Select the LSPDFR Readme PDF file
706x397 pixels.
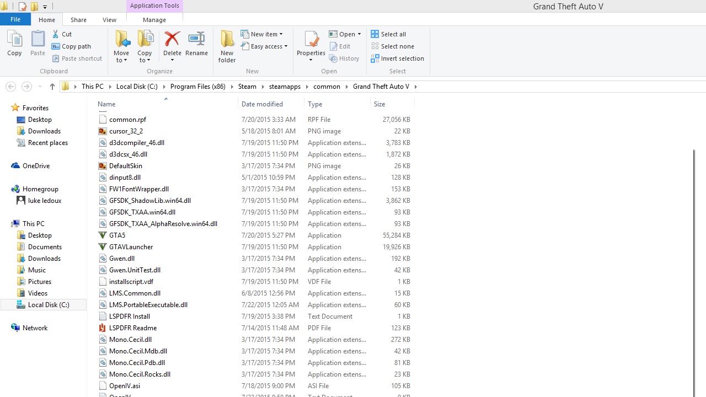pos(132,328)
